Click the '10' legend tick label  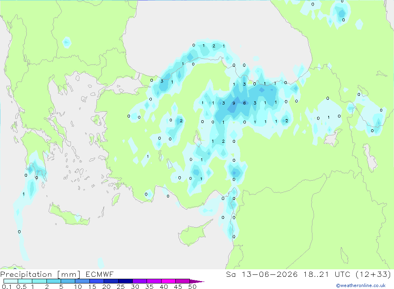pos(78,287)
